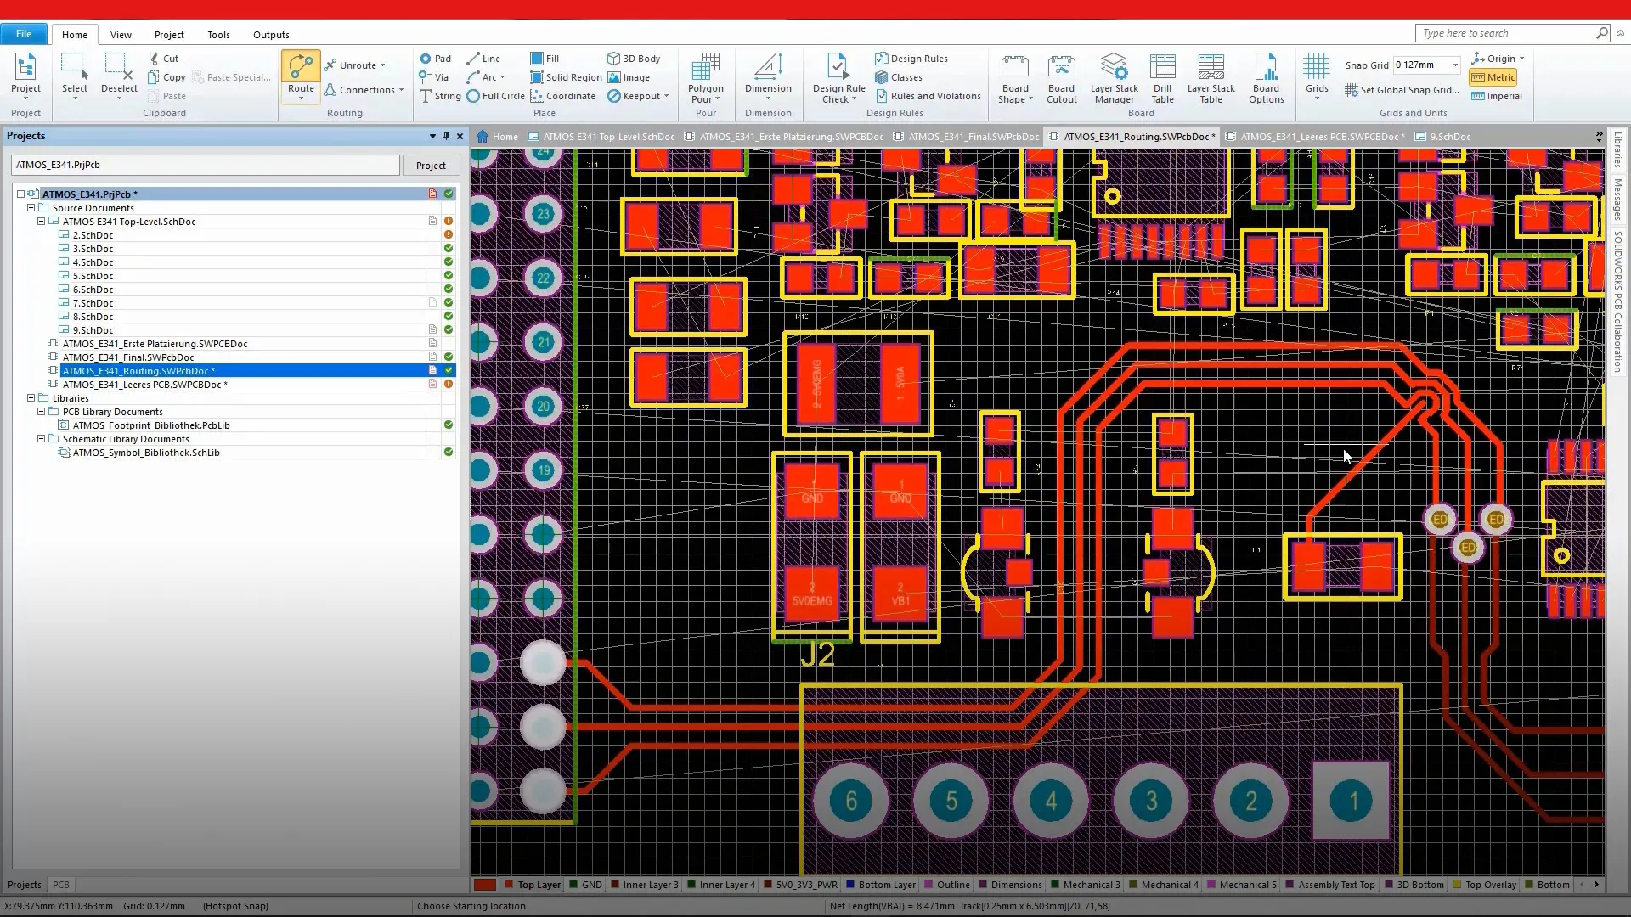
Task: Switch to ATMOS_E341_Final.SWPcbDoc document tab
Action: point(973,137)
